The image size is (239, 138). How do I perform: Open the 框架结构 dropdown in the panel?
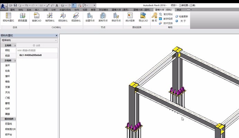29,40
